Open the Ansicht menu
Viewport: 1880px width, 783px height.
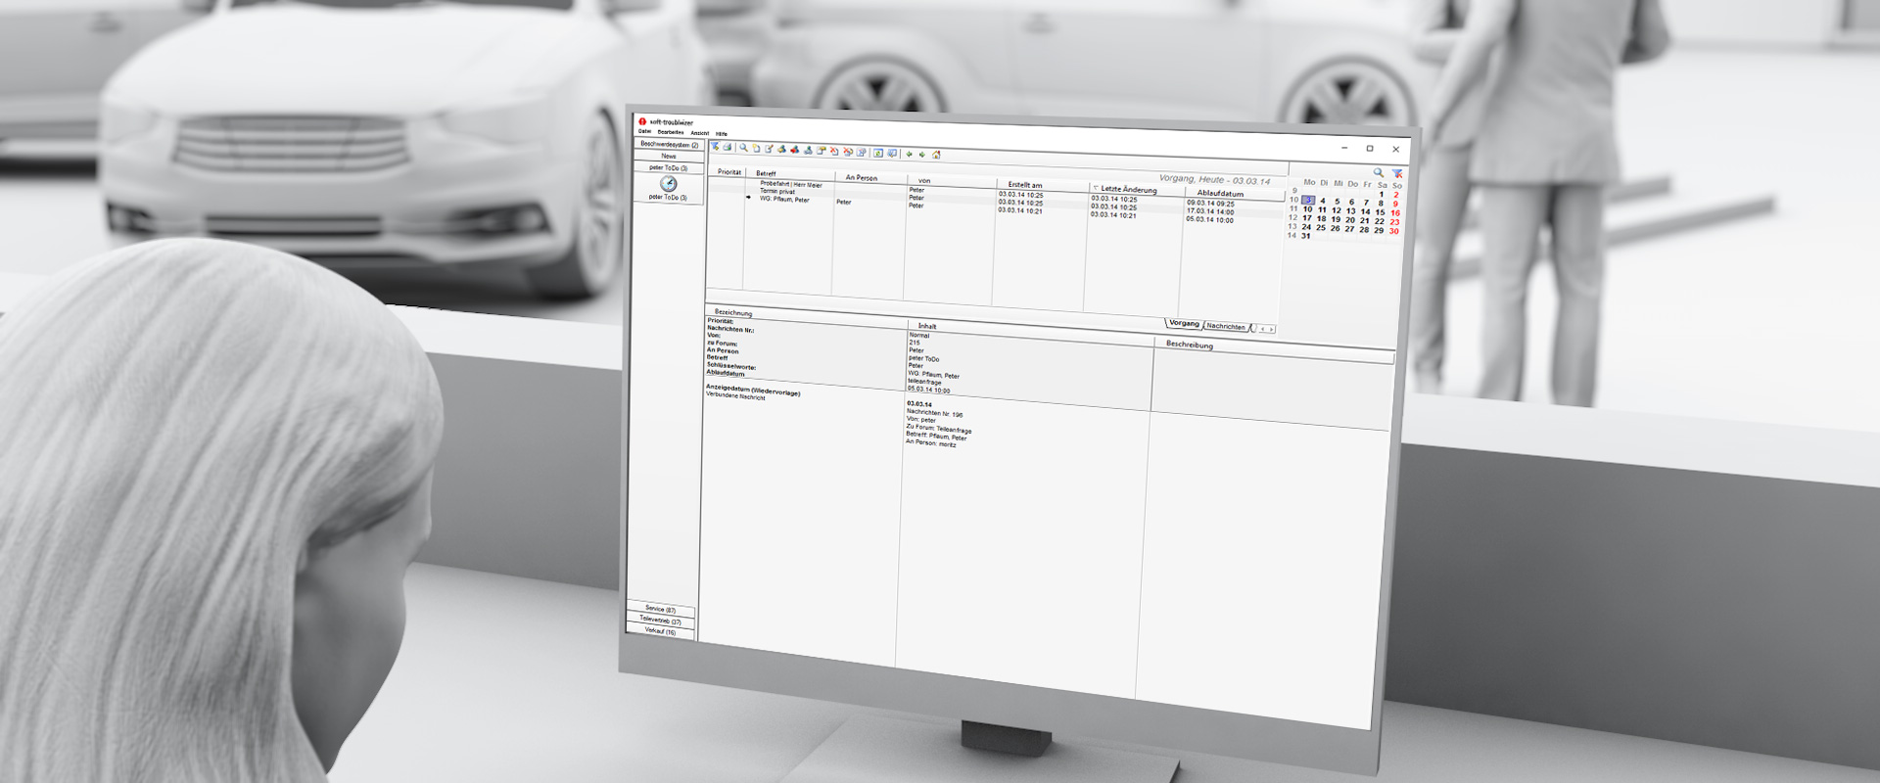[x=699, y=133]
